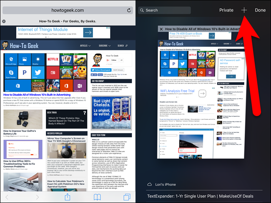Expand the Subscribe menu in left pane
The height and width of the screenshot is (203, 271).
(105, 46)
